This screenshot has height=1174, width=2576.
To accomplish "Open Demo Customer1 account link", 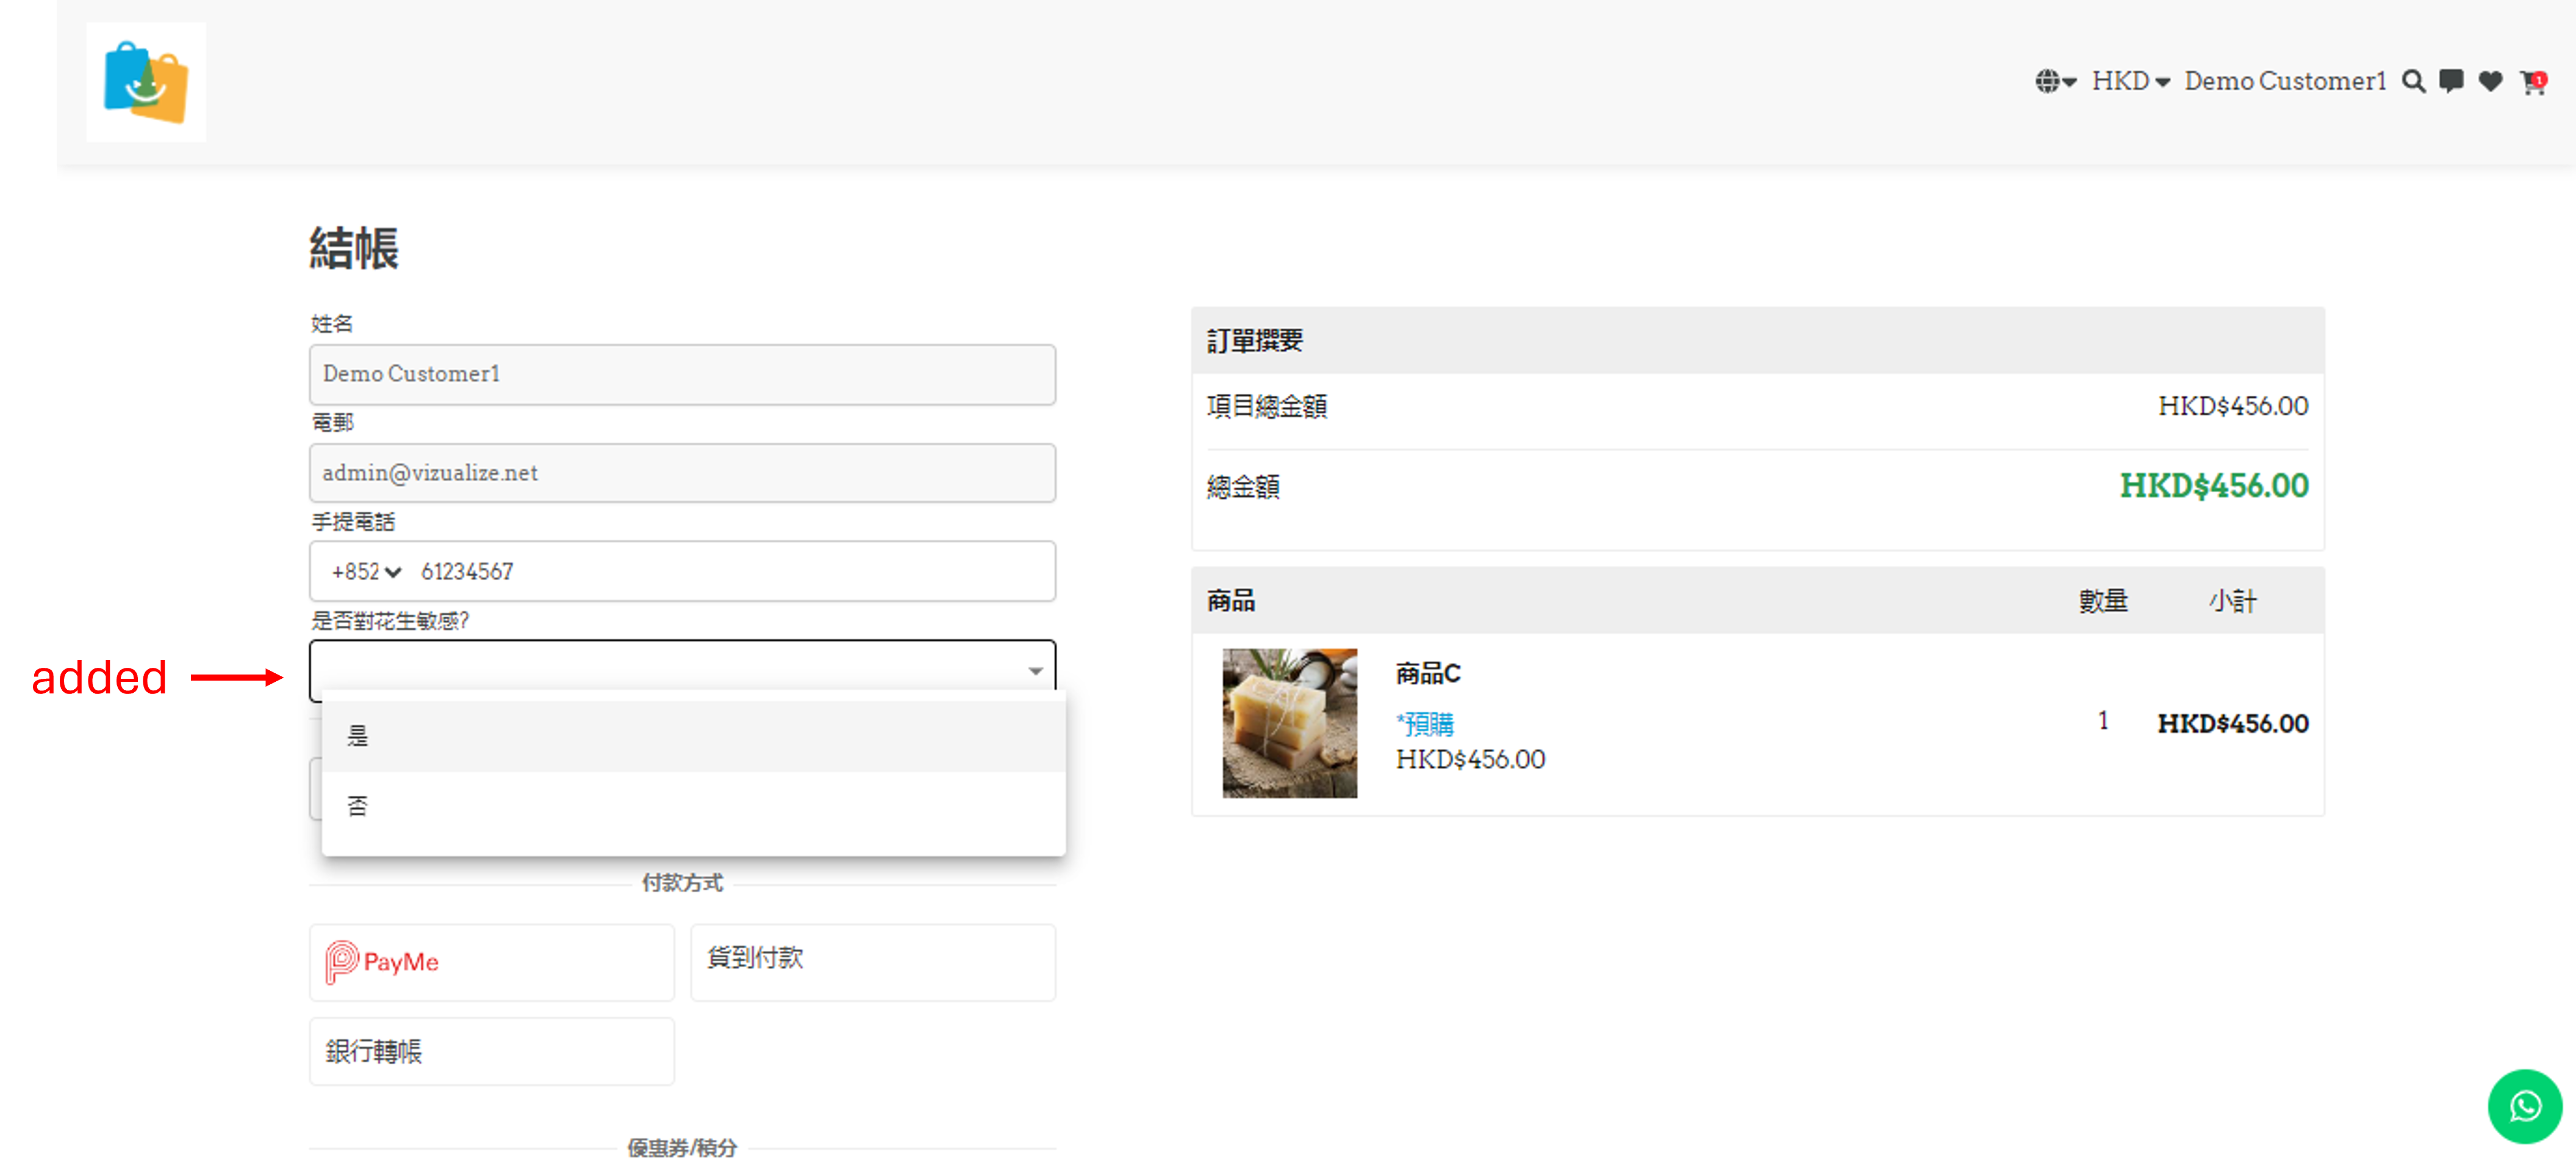I will (x=2284, y=81).
